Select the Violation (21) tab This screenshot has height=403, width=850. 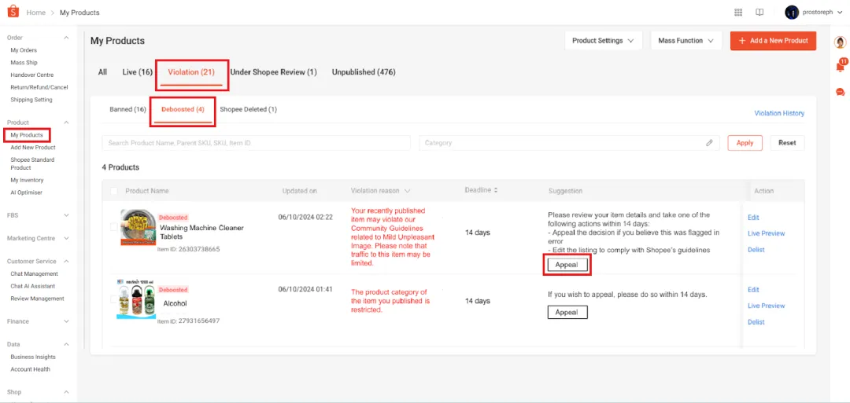pos(191,72)
